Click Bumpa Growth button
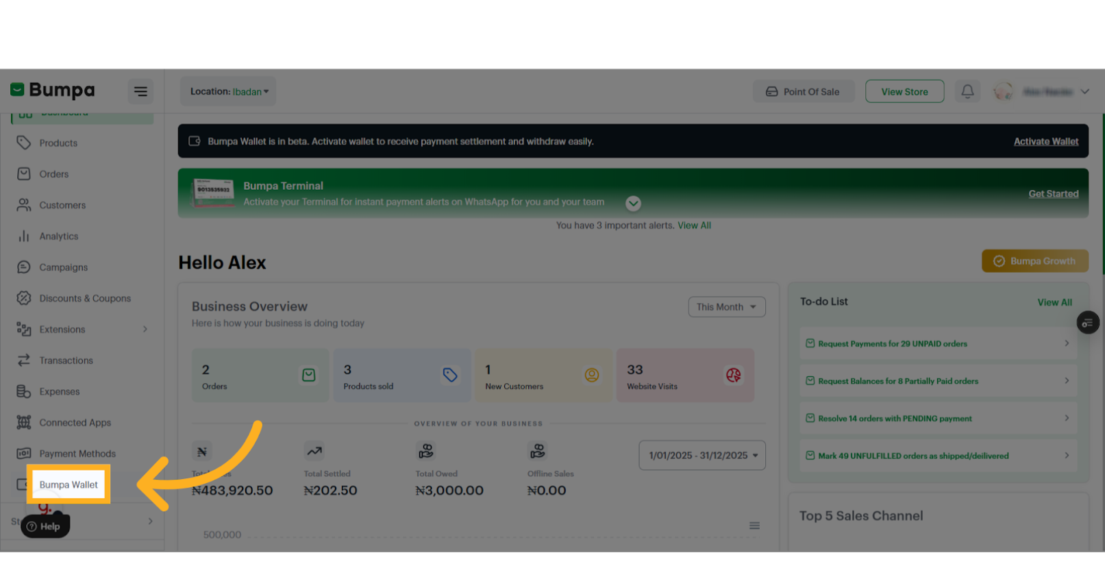The width and height of the screenshot is (1105, 566). pyautogui.click(x=1034, y=261)
